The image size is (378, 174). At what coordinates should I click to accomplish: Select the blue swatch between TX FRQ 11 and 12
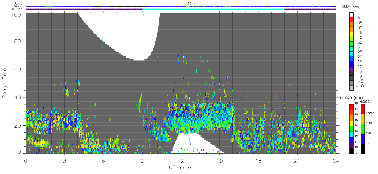pyautogui.click(x=352, y=139)
